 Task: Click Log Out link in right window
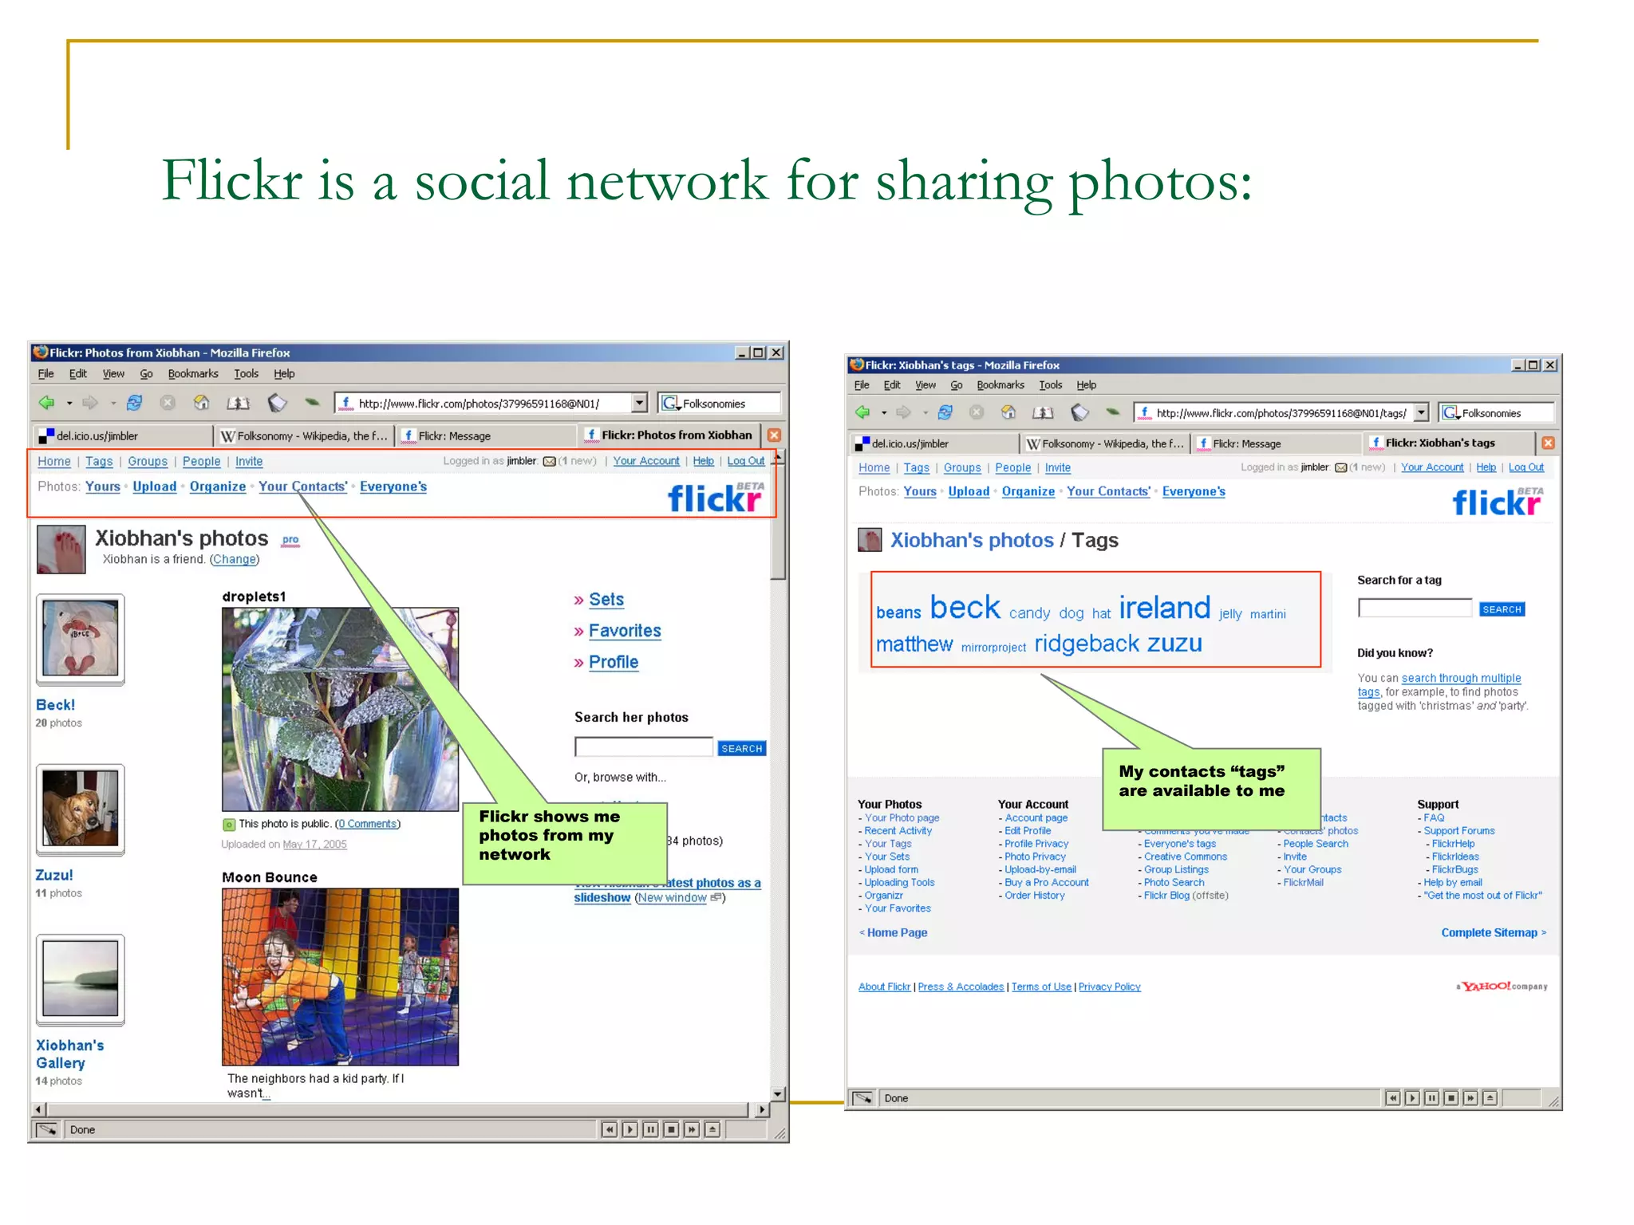[x=1525, y=467]
